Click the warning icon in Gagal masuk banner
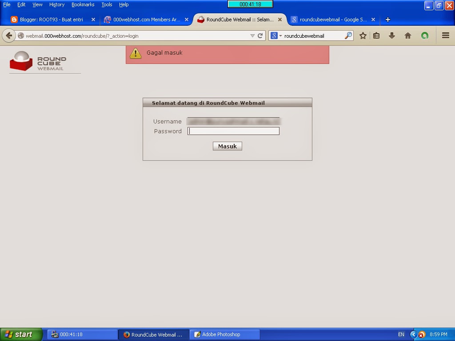The image size is (455, 341). point(136,53)
